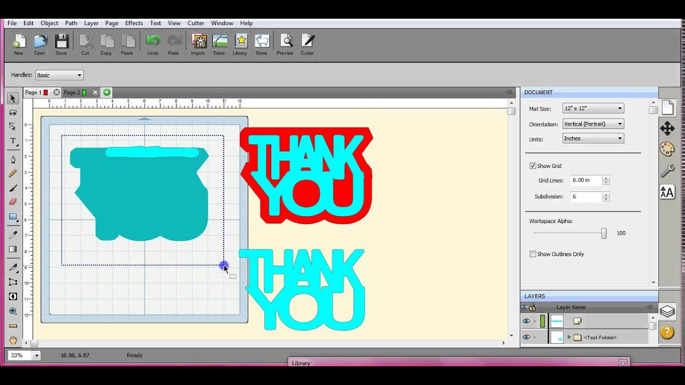Select the Eraser tool

click(x=13, y=202)
